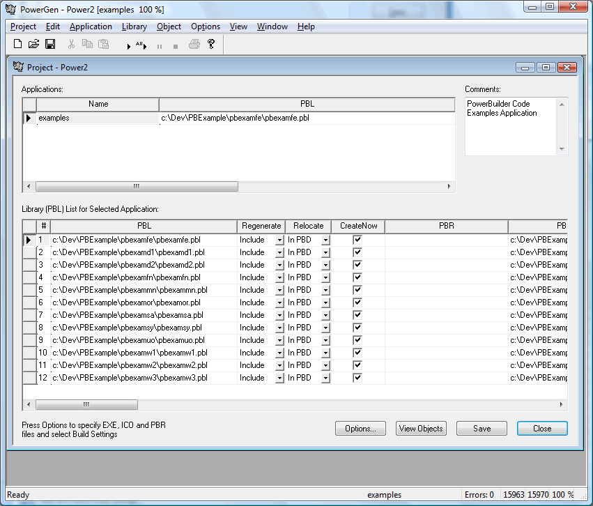The image size is (593, 506).
Task: Toggle CreateNow checkbox for pbexamd2.pbl row
Action: [357, 264]
